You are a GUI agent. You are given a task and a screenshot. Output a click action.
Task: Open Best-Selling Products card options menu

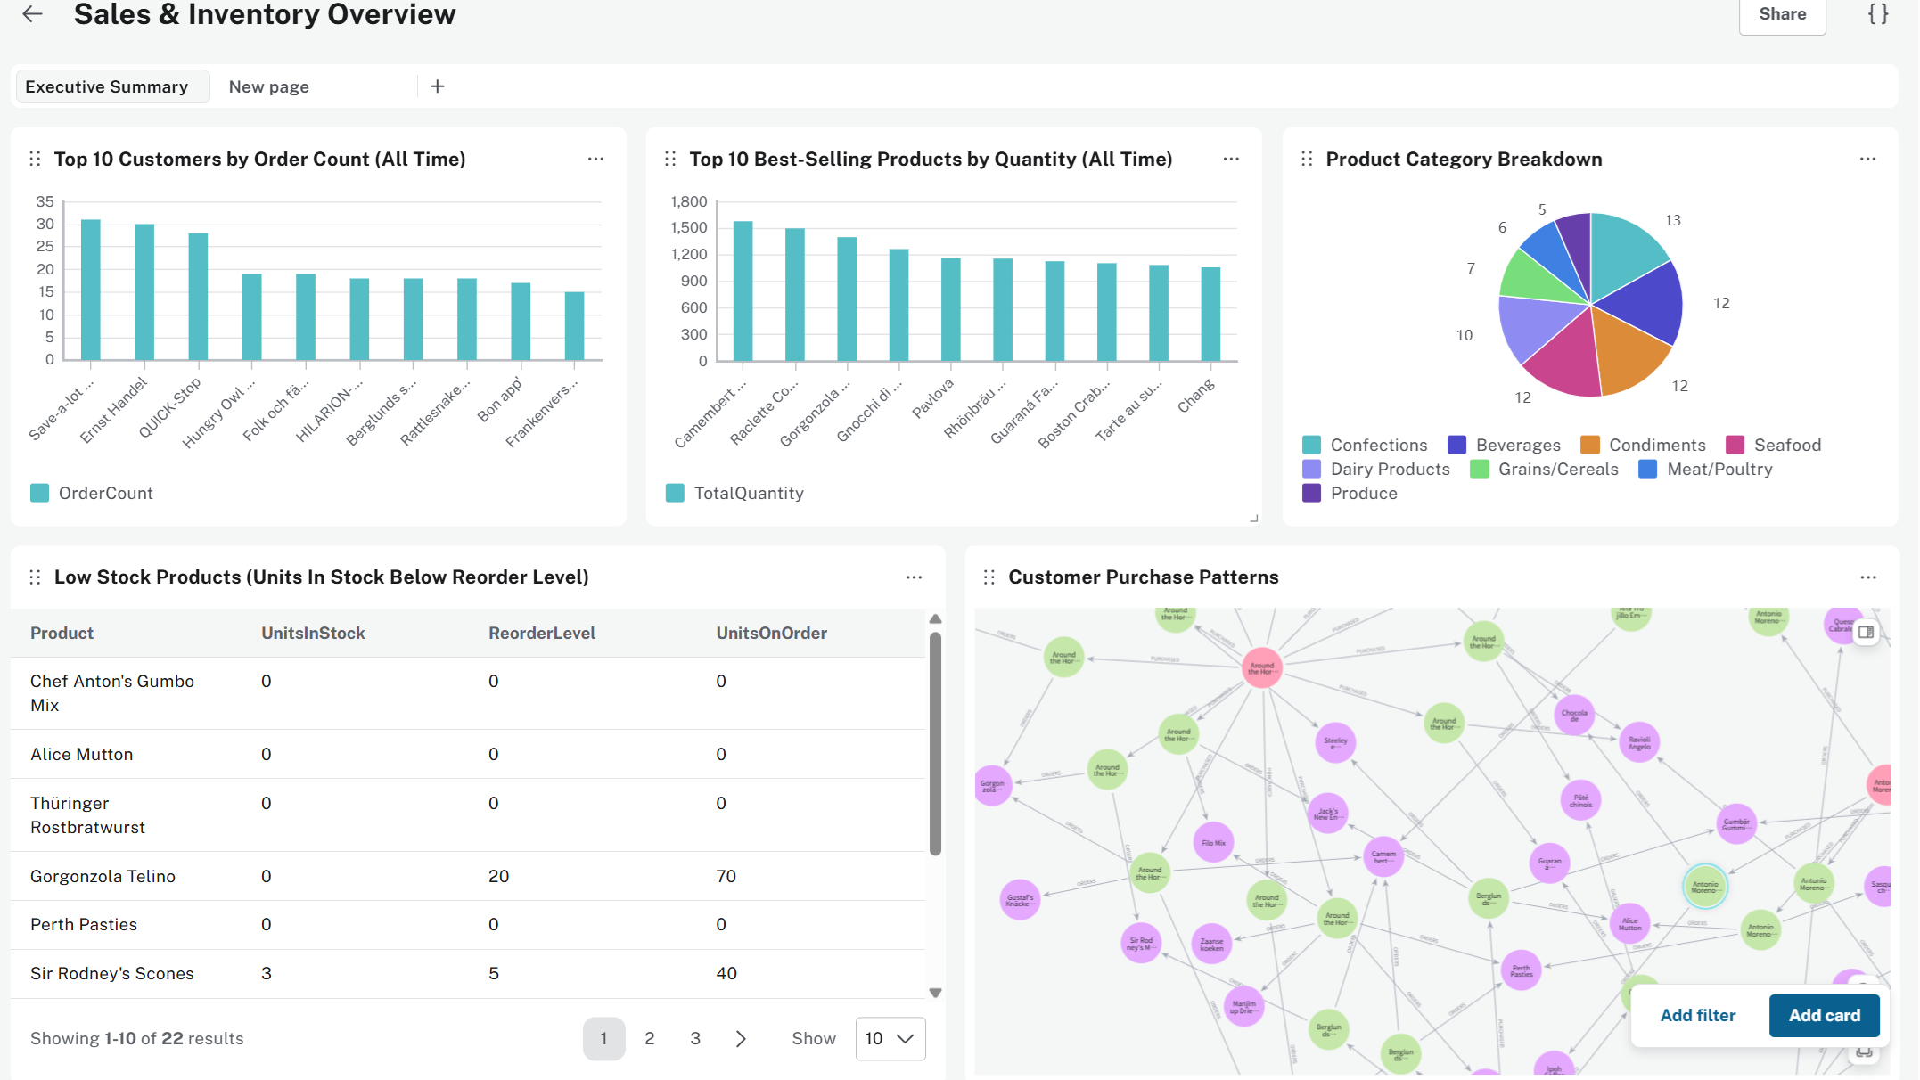point(1231,159)
